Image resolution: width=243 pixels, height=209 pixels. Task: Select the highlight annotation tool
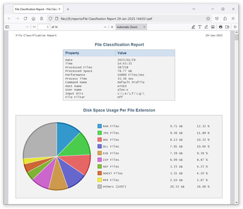click(193, 27)
